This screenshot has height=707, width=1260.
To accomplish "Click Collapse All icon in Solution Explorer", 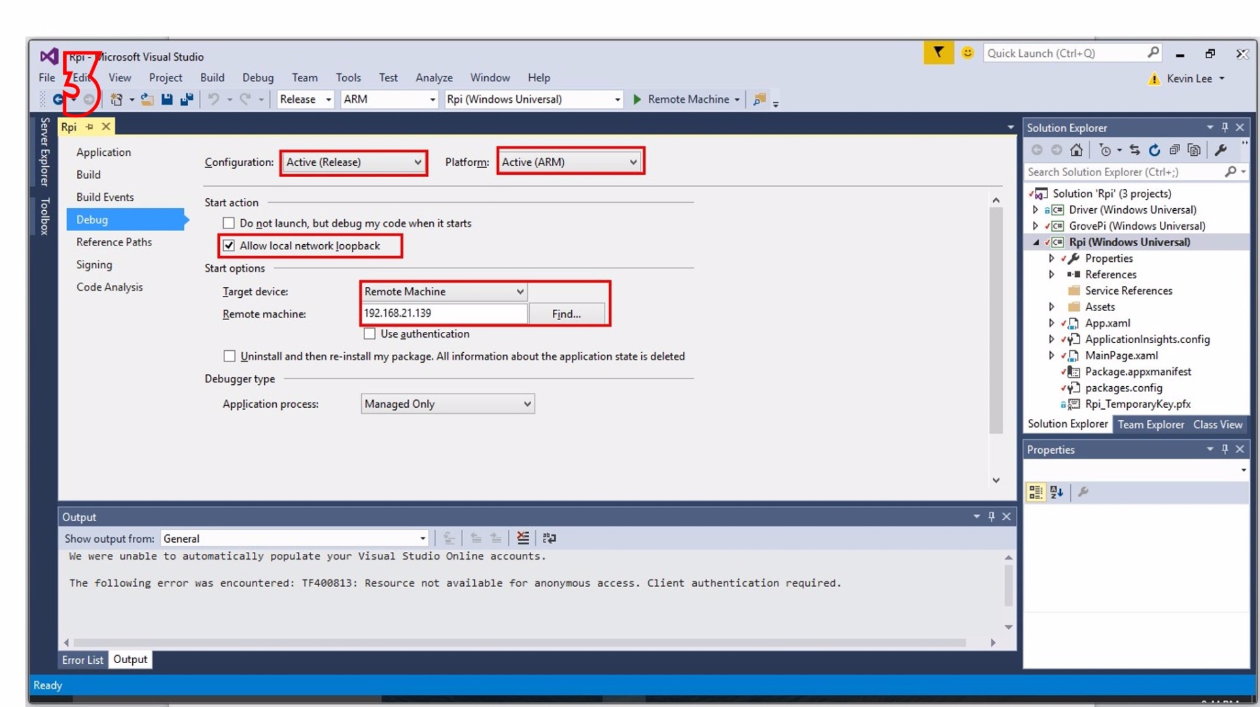I will [1174, 151].
